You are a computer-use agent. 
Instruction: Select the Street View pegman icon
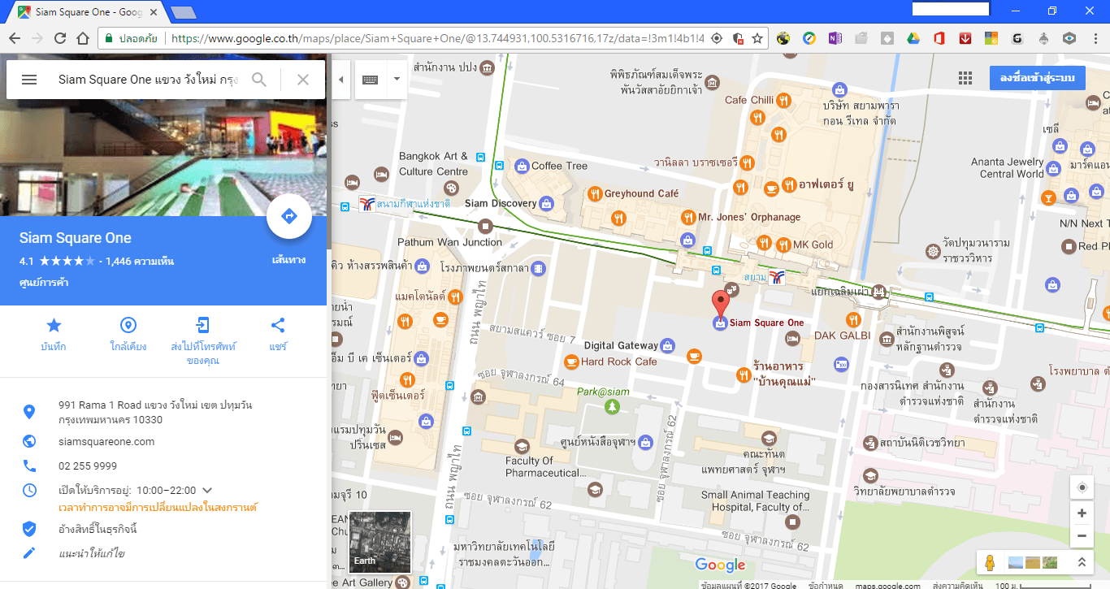click(990, 562)
